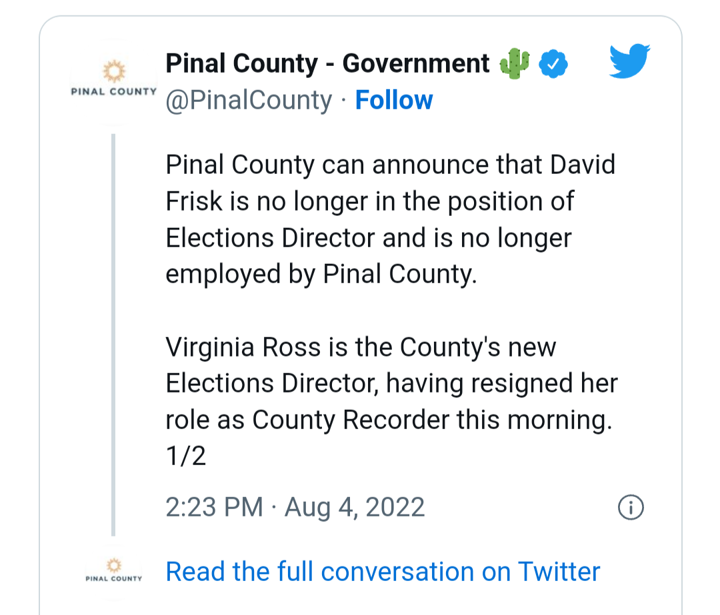This screenshot has width=720, height=615.
Task: Click the Twitter bird logo
Action: pos(629,61)
